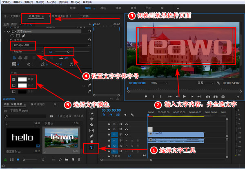Switch to 媒体浏览器 tab
The height and width of the screenshot is (169, 245).
coord(38,104)
